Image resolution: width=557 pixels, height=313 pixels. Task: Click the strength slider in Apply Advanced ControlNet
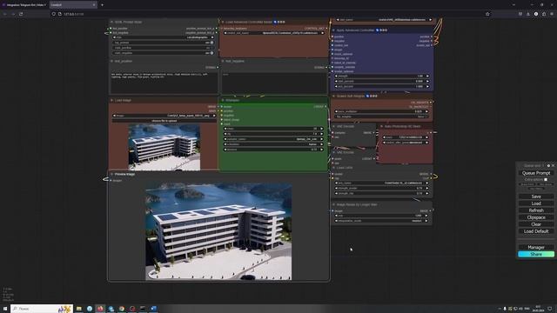pos(382,76)
